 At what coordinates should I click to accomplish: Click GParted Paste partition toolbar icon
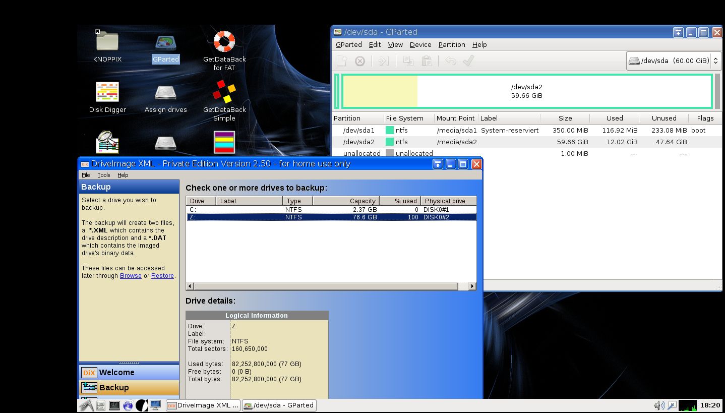point(427,61)
